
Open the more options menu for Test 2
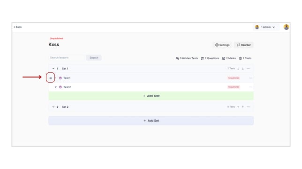click(251, 87)
